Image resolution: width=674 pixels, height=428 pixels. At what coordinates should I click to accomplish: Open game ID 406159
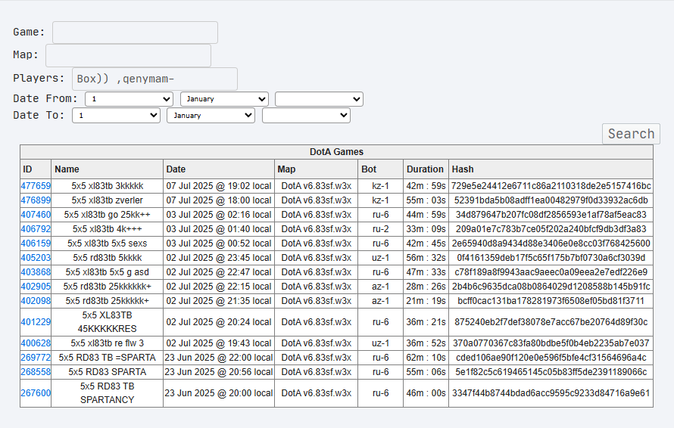36,243
